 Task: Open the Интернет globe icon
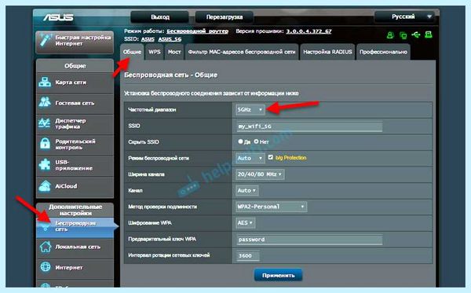46,267
